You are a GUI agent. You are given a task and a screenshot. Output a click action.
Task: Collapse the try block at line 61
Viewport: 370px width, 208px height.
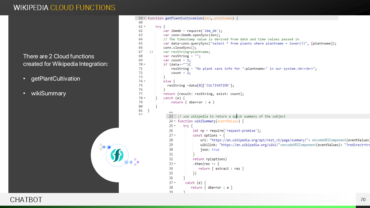coord(145,27)
